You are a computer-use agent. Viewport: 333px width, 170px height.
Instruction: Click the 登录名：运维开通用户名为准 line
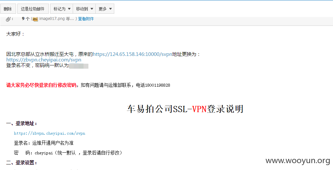click(x=44, y=143)
